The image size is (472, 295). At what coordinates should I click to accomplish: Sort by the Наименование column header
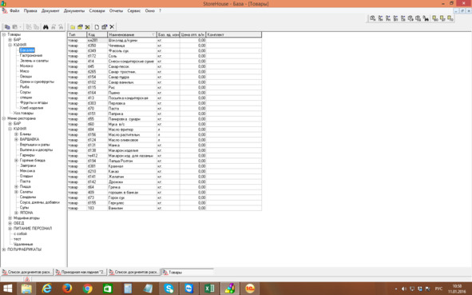132,34
